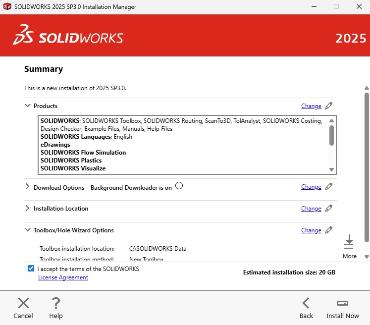Click Change link for Products
370x325 pixels.
tap(311, 106)
